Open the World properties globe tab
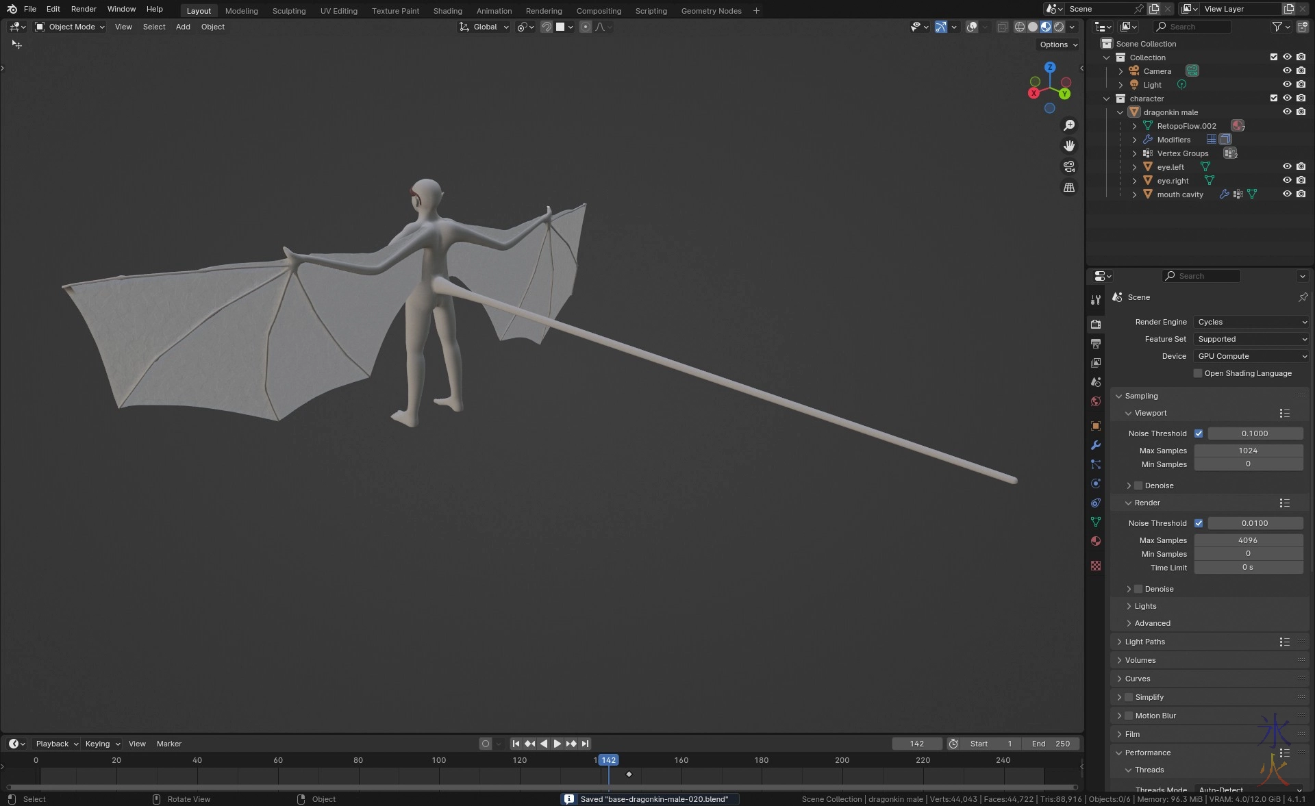1315x806 pixels. tap(1096, 401)
